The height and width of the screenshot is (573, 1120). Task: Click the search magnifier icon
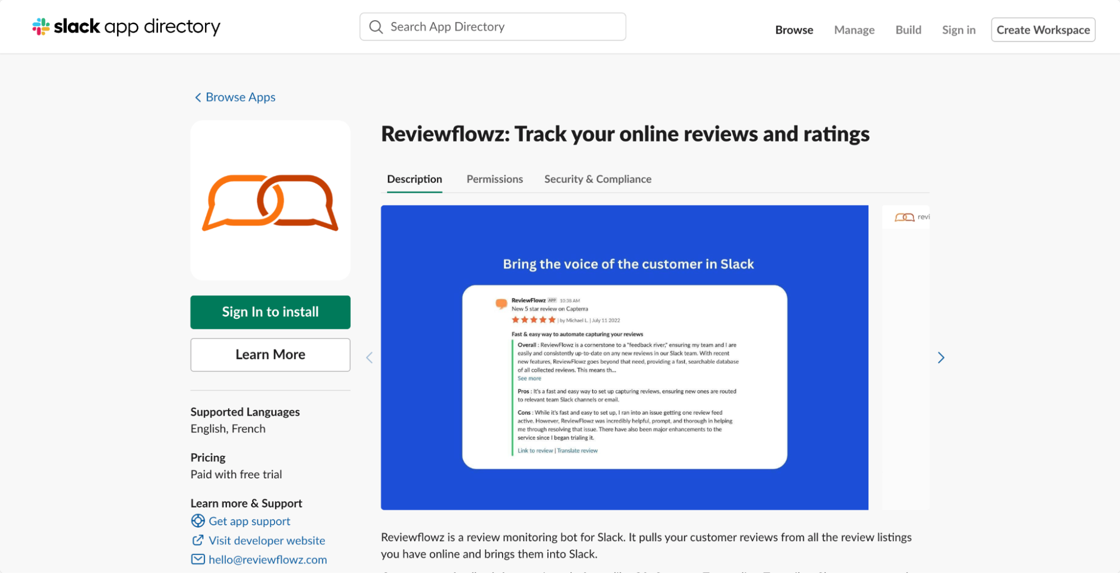[x=376, y=27]
